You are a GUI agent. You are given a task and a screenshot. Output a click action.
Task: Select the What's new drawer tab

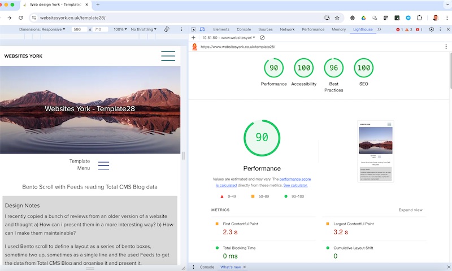231,267
